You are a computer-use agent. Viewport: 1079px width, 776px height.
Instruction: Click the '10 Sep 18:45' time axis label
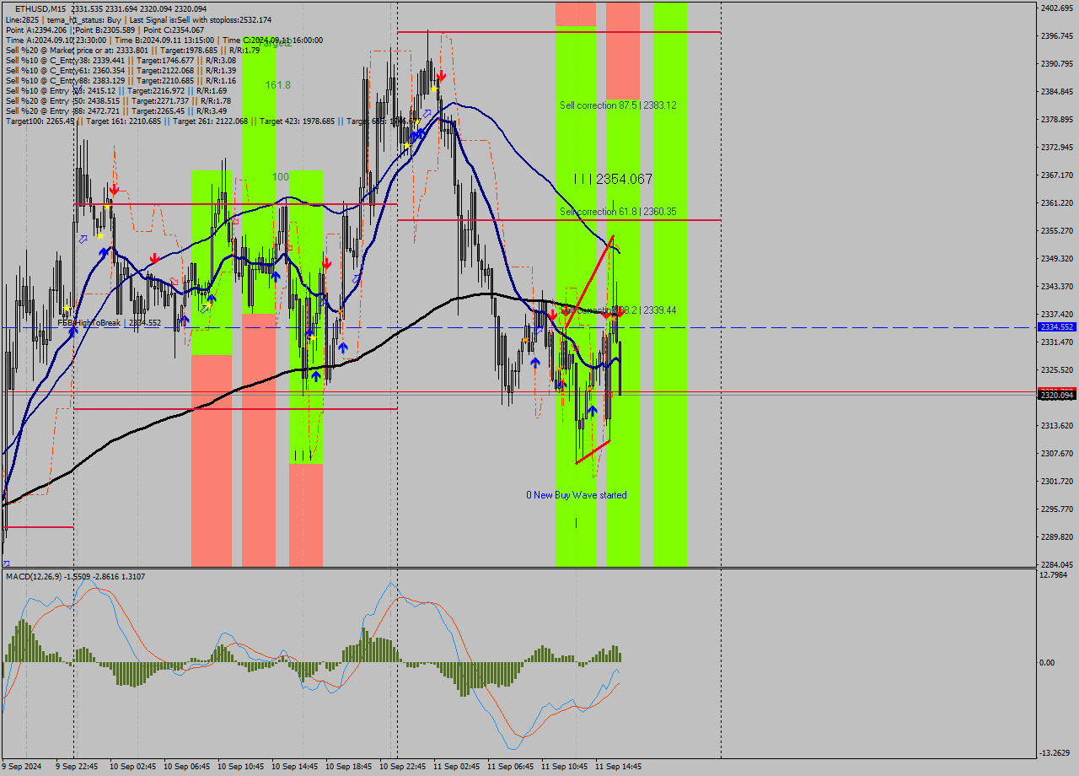pyautogui.click(x=349, y=767)
